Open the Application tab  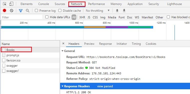point(135,4)
